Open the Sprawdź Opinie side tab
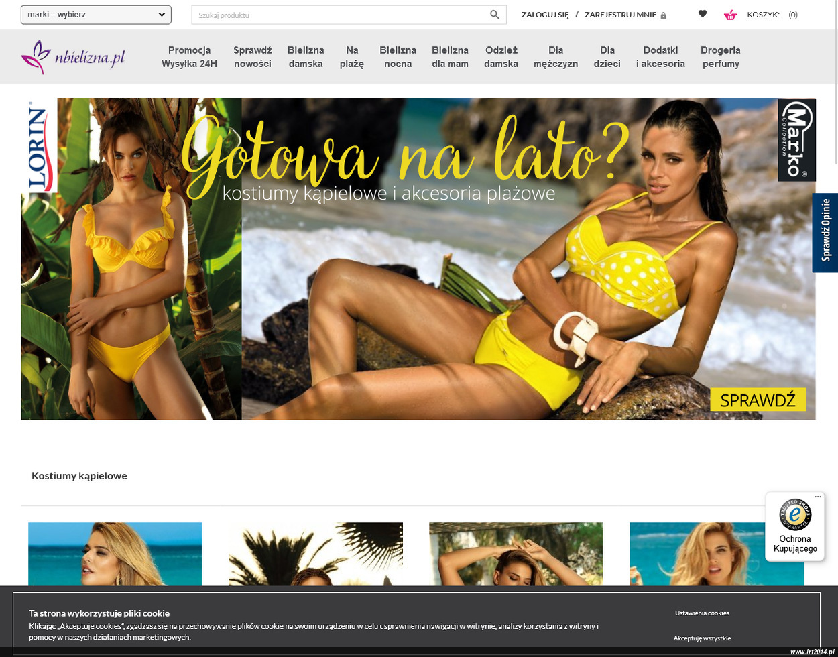Image resolution: width=838 pixels, height=657 pixels. 825,233
